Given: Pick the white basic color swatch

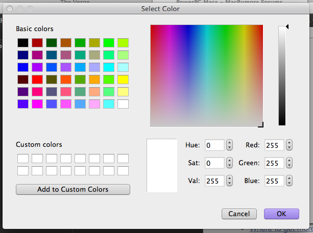Looking at the screenshot, I should (x=123, y=104).
